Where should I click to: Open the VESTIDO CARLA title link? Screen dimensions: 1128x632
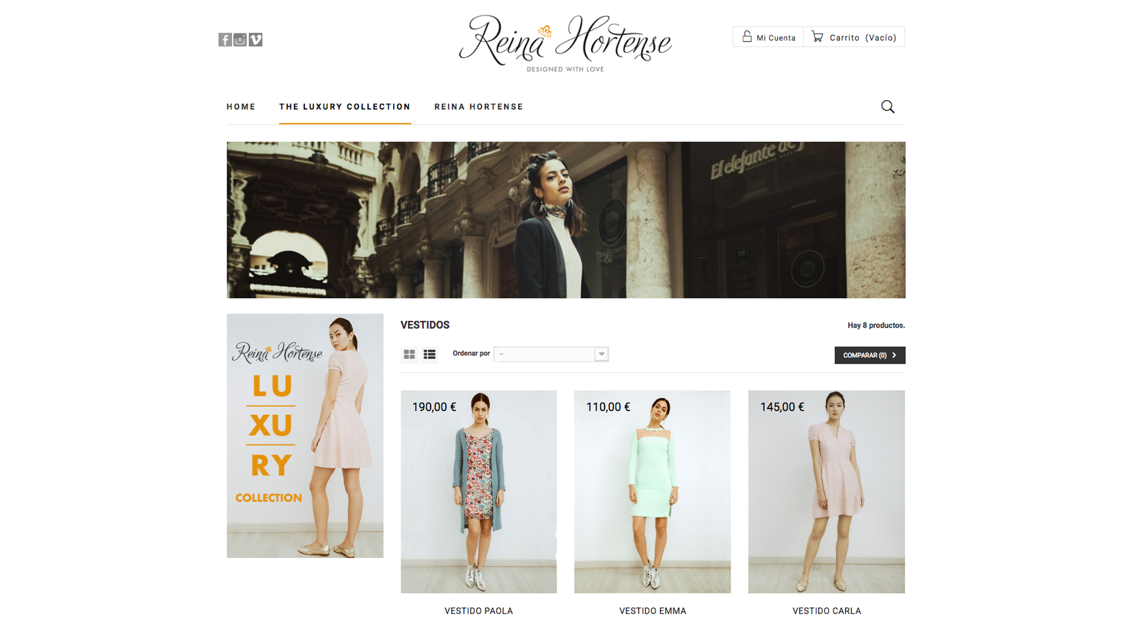[827, 611]
